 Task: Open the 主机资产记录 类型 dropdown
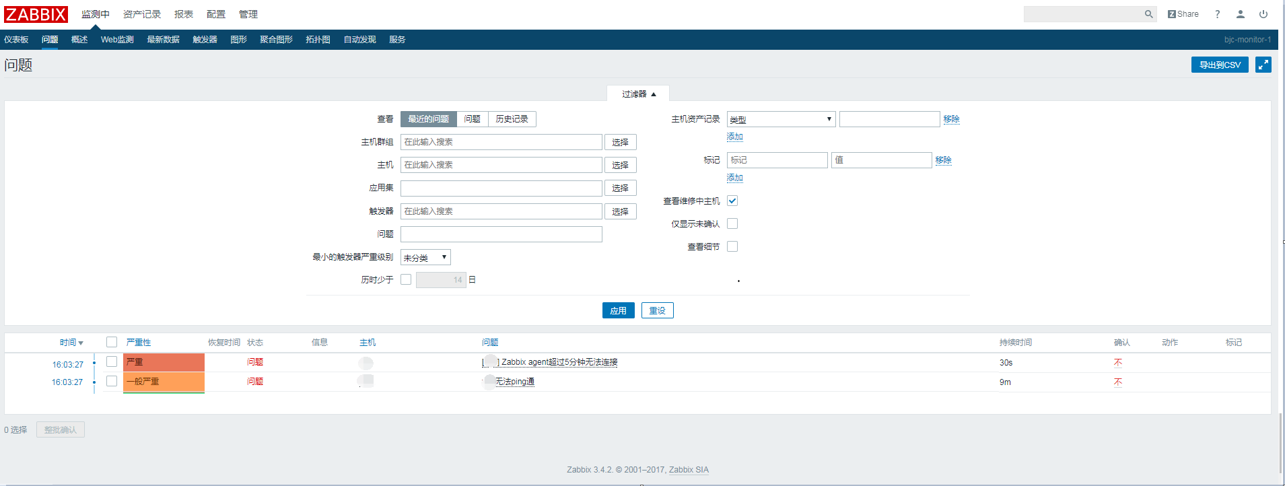point(781,119)
